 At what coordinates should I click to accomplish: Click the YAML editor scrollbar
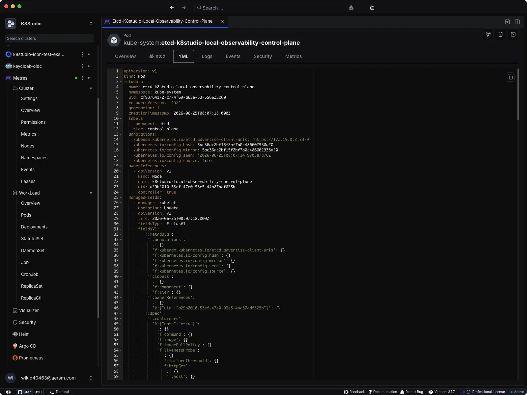click(518, 95)
